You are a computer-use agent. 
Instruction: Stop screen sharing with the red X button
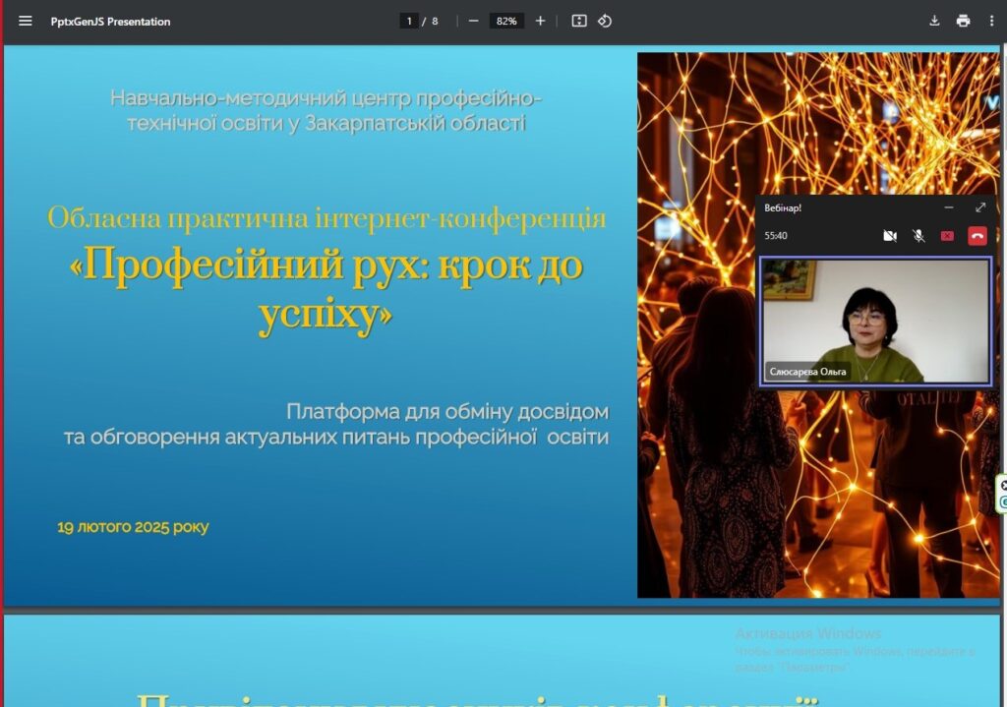(x=947, y=236)
